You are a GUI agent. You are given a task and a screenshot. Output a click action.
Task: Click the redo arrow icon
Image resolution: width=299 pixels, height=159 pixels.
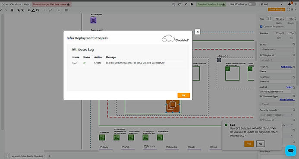(6, 10)
